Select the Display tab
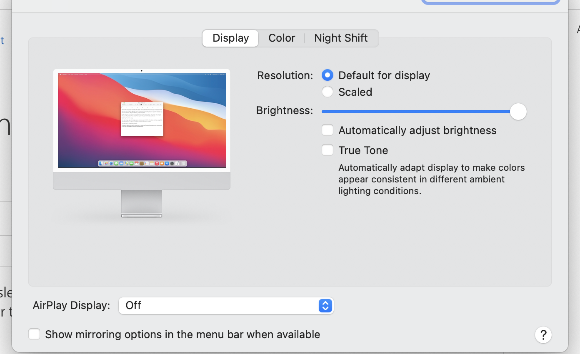Image resolution: width=580 pixels, height=354 pixels. point(230,38)
